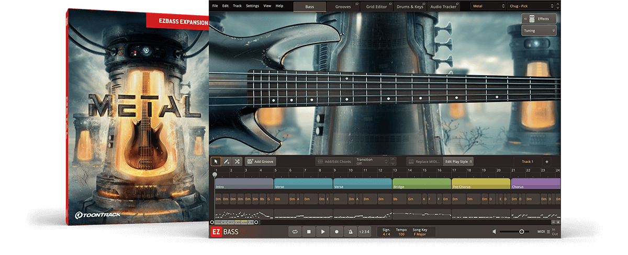Open the MIDI settings menu icon
This screenshot has width=628, height=255.
click(x=547, y=231)
